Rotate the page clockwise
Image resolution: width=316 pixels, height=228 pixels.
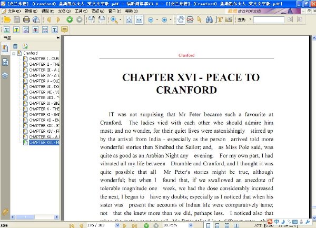tap(92, 19)
